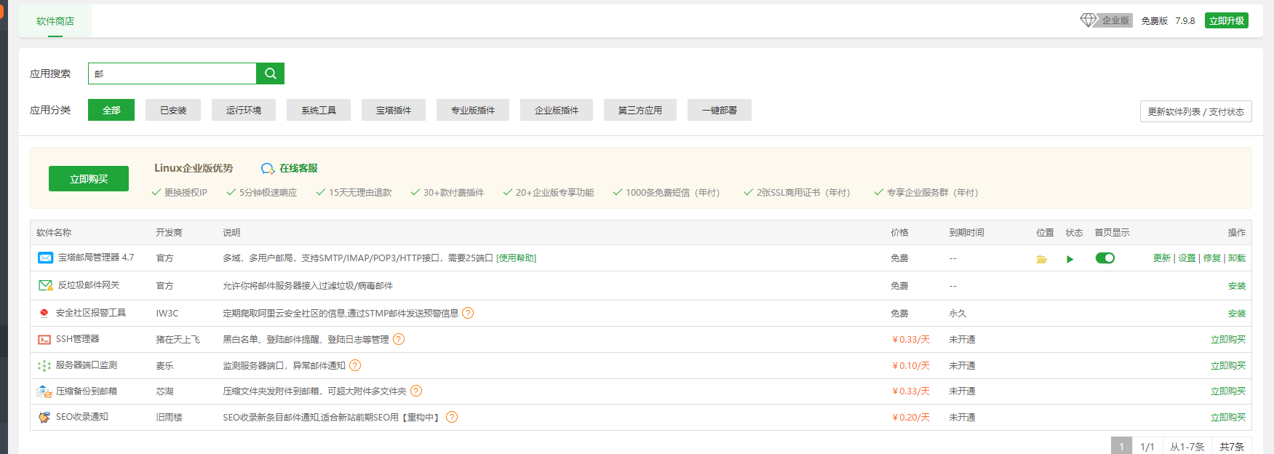Click the 宝塔邮局管理器 mail icon
The width and height of the screenshot is (1274, 454).
pos(45,258)
